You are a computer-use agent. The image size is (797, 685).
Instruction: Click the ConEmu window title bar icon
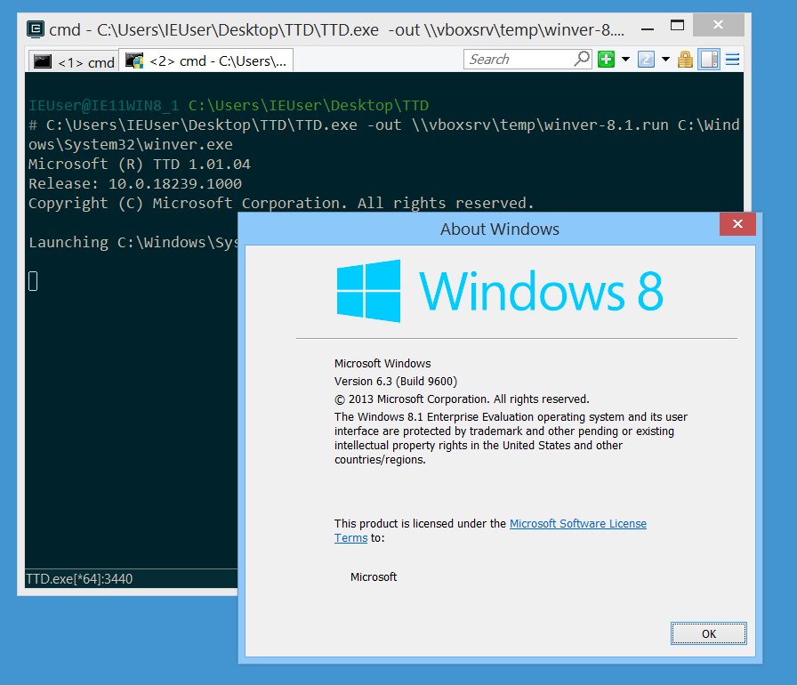[x=36, y=29]
